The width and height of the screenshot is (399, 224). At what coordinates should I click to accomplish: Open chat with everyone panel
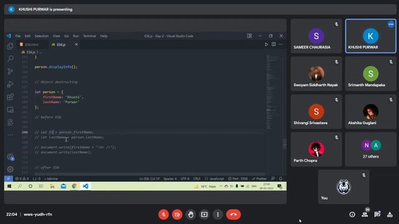point(377,215)
